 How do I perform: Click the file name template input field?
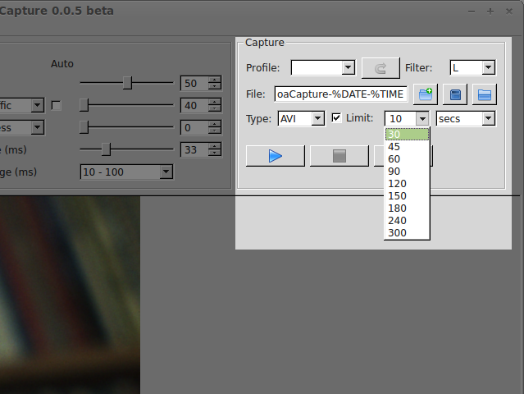pyautogui.click(x=340, y=94)
